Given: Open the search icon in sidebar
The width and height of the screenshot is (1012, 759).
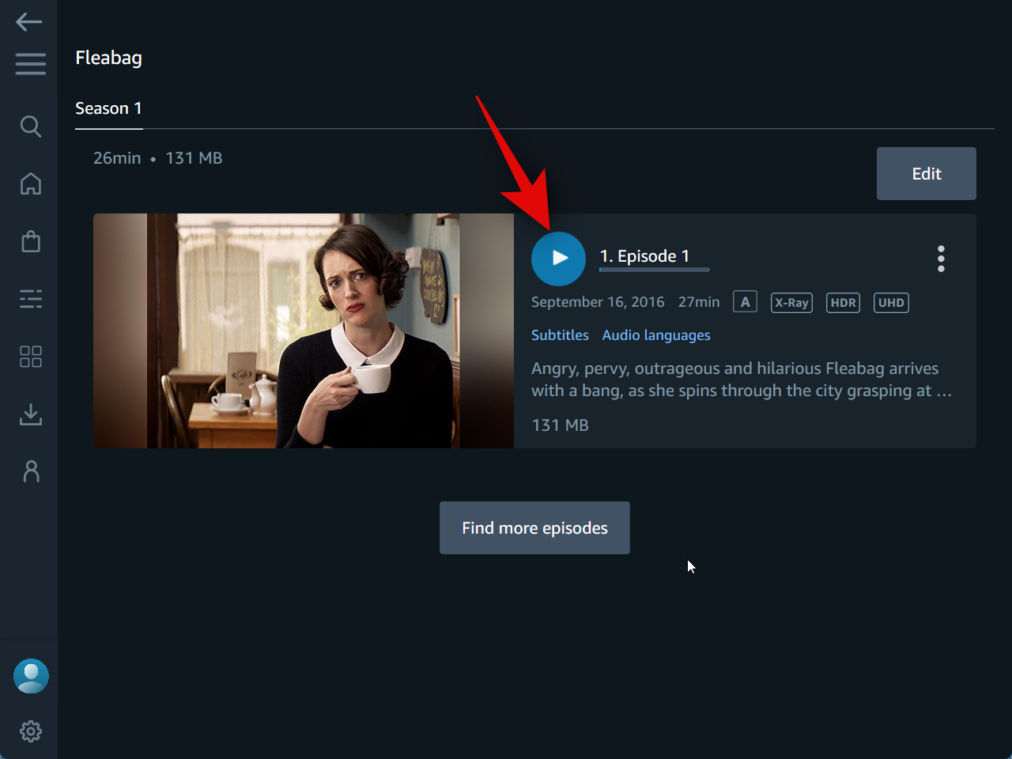Looking at the screenshot, I should [30, 126].
